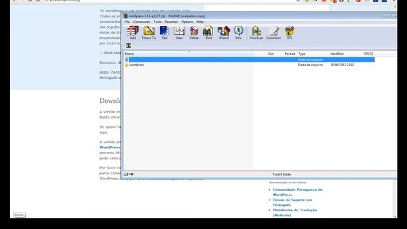The image size is (407, 229).
Task: Select the wordpress folder row
Action: point(249,65)
